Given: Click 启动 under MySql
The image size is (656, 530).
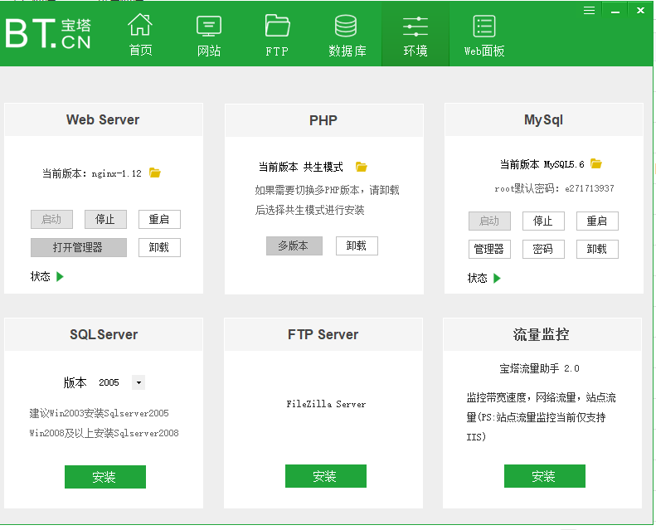Looking at the screenshot, I should pos(489,221).
